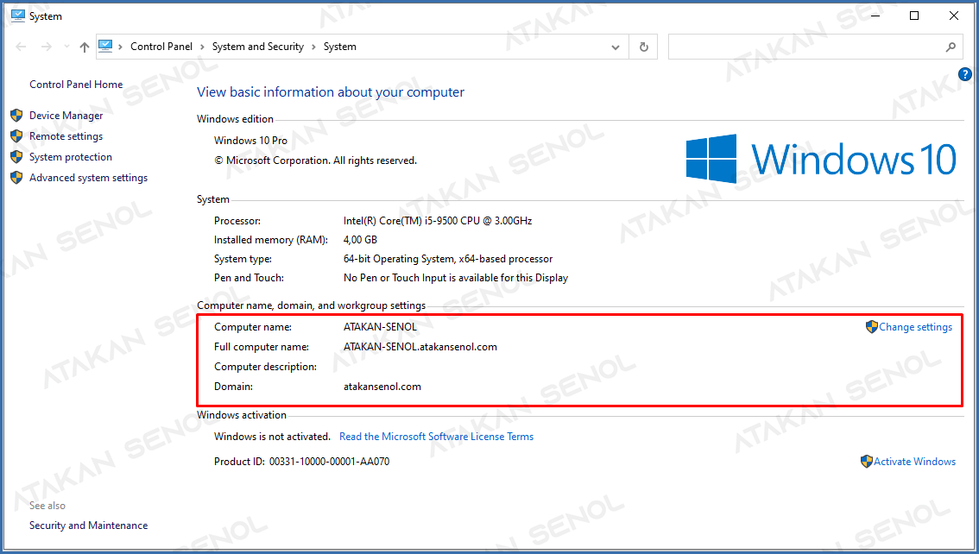The image size is (979, 554).
Task: Click the atakansenol.com domain value
Action: (x=382, y=387)
